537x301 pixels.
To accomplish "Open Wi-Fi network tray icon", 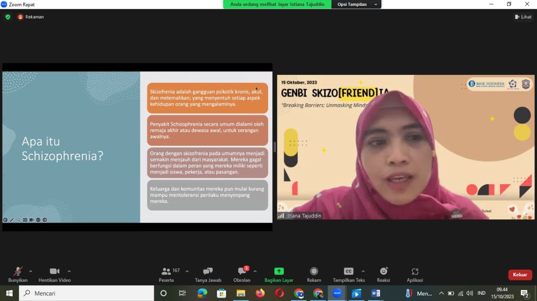I will click(461, 293).
